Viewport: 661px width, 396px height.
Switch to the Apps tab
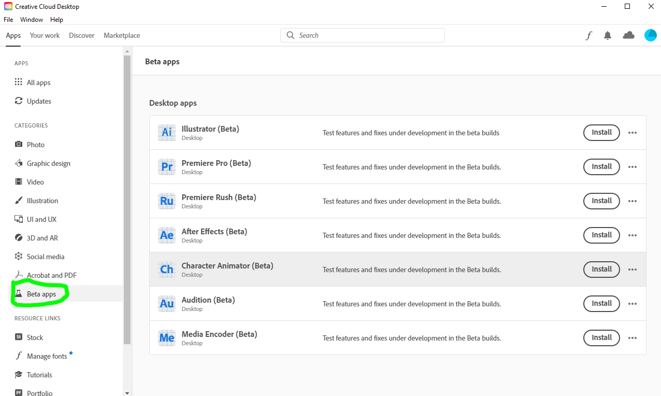coord(13,35)
